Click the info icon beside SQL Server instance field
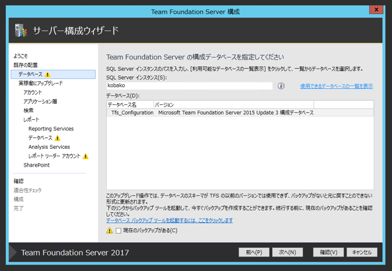This screenshot has height=271, width=392. coord(281,86)
